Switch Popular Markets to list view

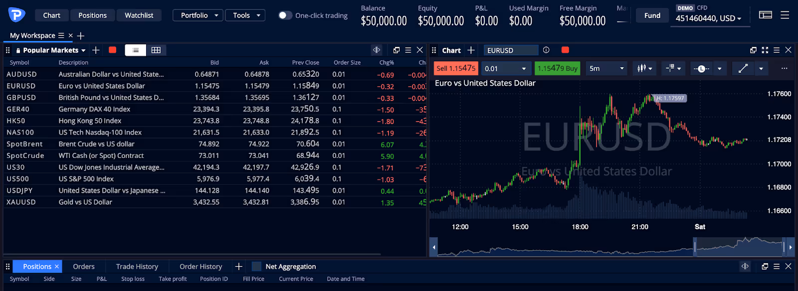pyautogui.click(x=135, y=50)
